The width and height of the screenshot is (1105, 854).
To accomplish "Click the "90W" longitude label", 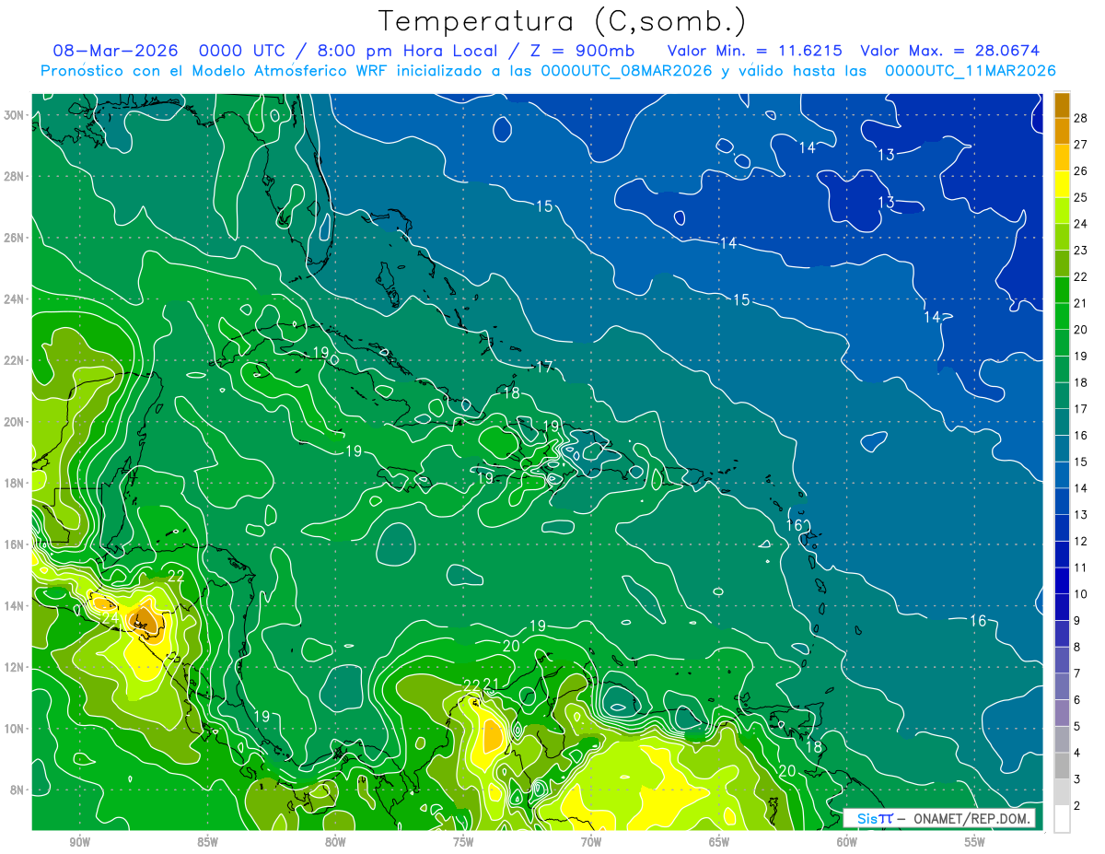I will (x=79, y=842).
